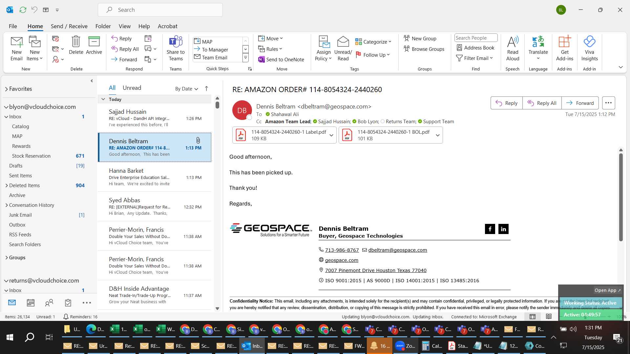630x354 pixels.
Task: Open the Address Book
Action: (x=475, y=48)
